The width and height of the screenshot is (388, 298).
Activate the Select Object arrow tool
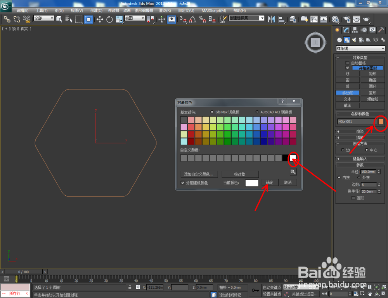(x=59, y=19)
